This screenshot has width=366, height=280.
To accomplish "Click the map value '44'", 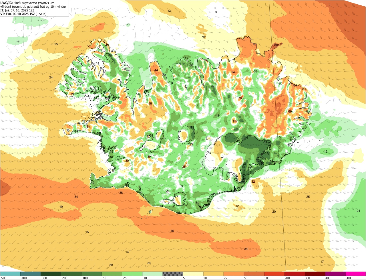I will click(x=156, y=70).
